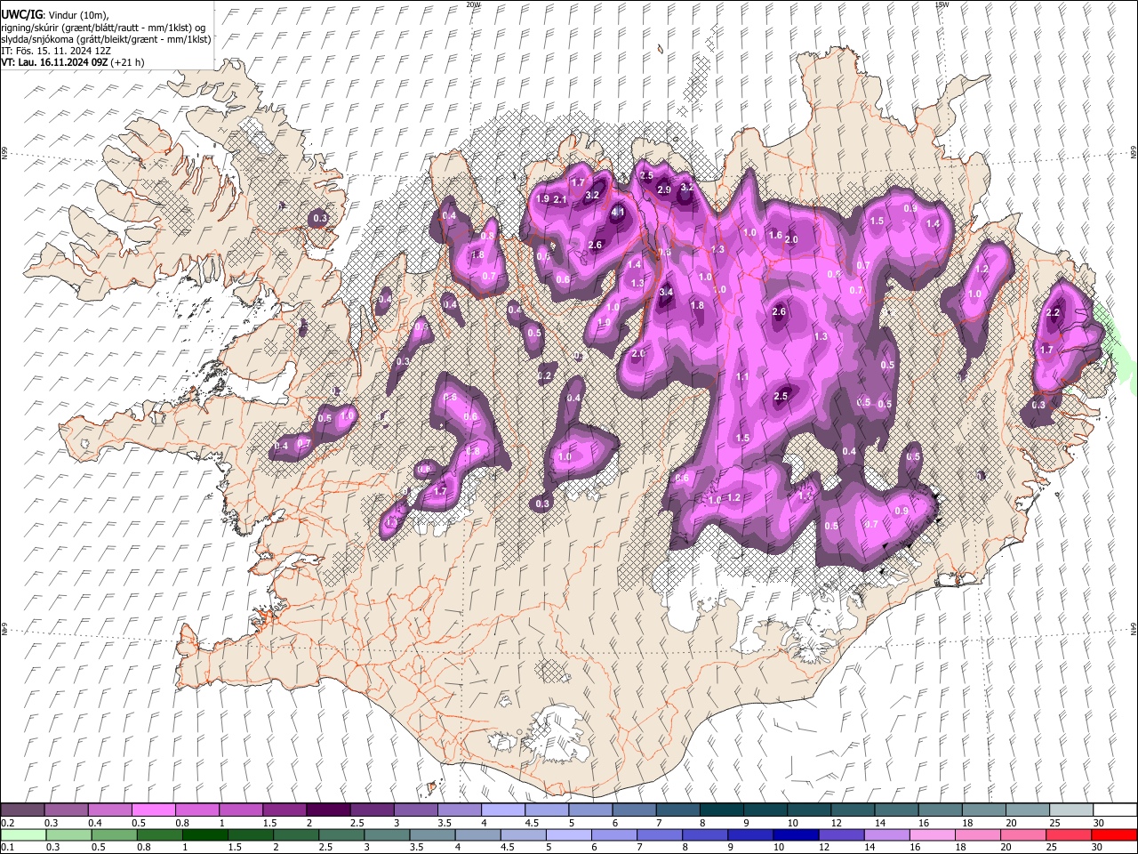Viewport: 1138px width, 854px height.
Task: Click the 1.1 snowfall value on the map
Action: pyautogui.click(x=742, y=376)
